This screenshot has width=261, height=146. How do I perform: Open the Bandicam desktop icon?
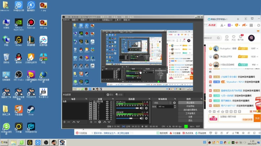31,24
